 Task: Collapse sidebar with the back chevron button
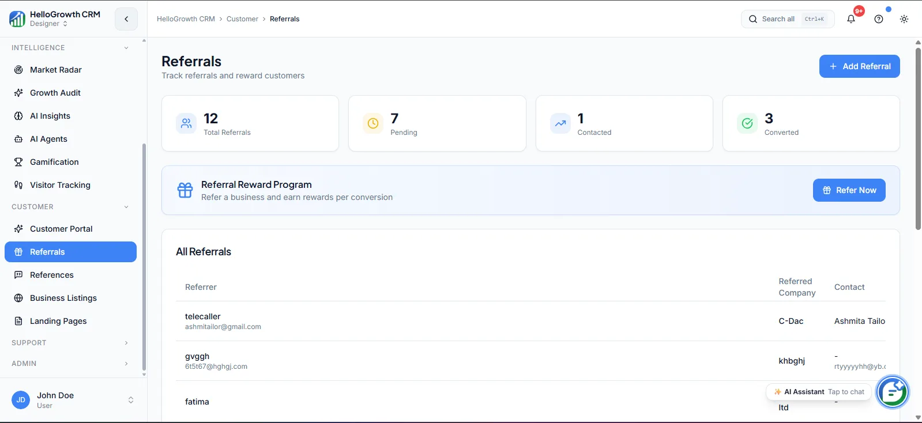tap(126, 19)
